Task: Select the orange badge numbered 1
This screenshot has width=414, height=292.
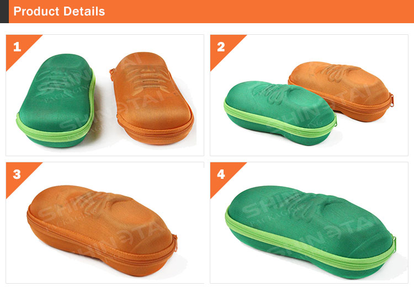Action: pos(17,47)
